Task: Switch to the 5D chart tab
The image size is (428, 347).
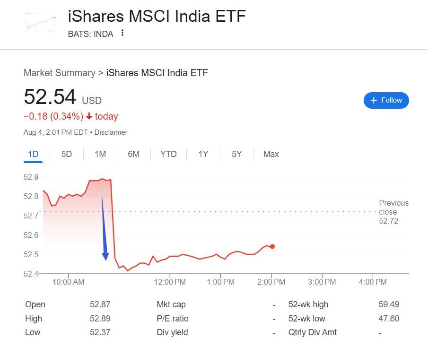Action: (67, 154)
